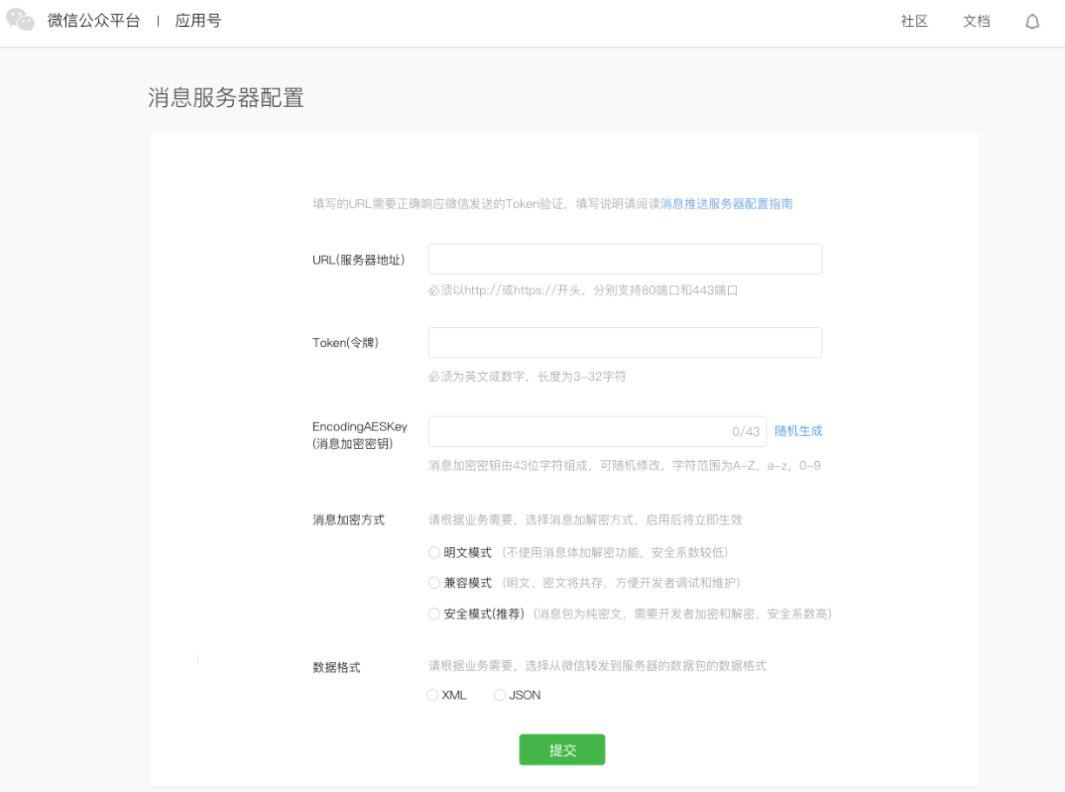Screen dimensions: 1065x792
Task: Choose XML as data format
Action: tap(430, 695)
